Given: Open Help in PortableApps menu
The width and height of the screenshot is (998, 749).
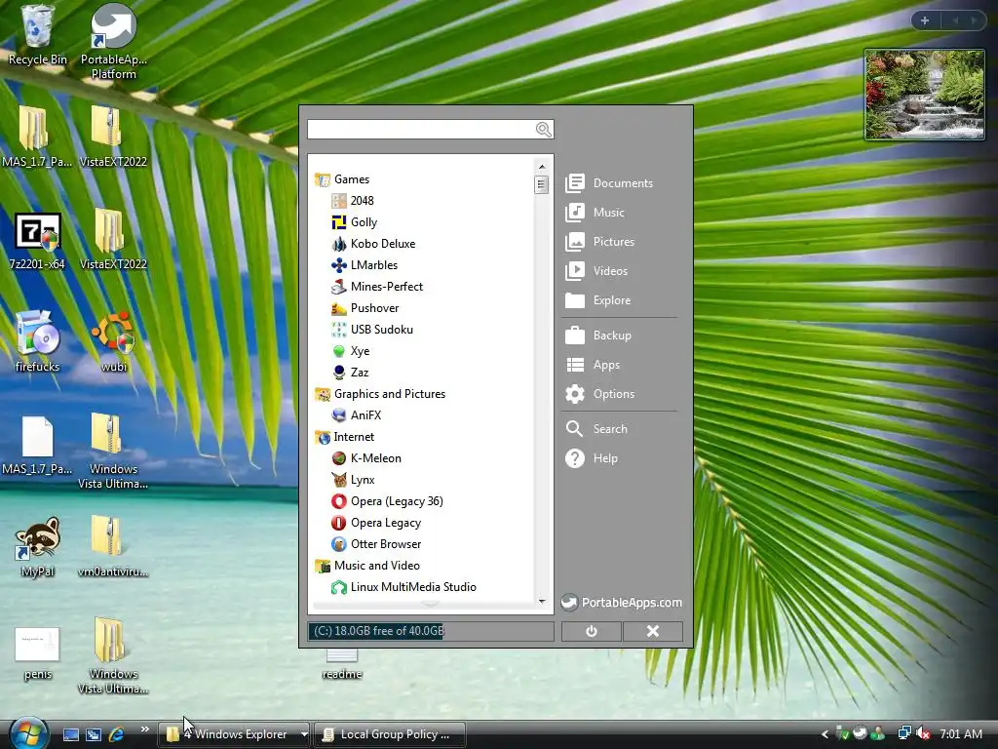Looking at the screenshot, I should (592, 458).
